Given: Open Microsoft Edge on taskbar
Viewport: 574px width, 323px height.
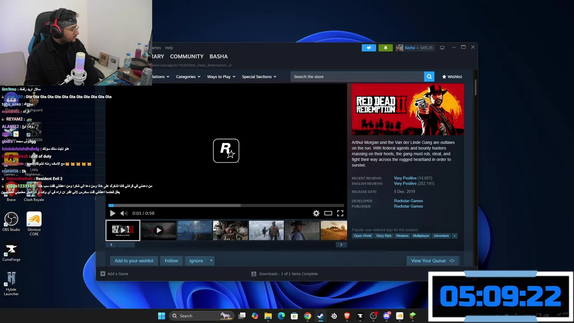Looking at the screenshot, I should click(x=281, y=316).
